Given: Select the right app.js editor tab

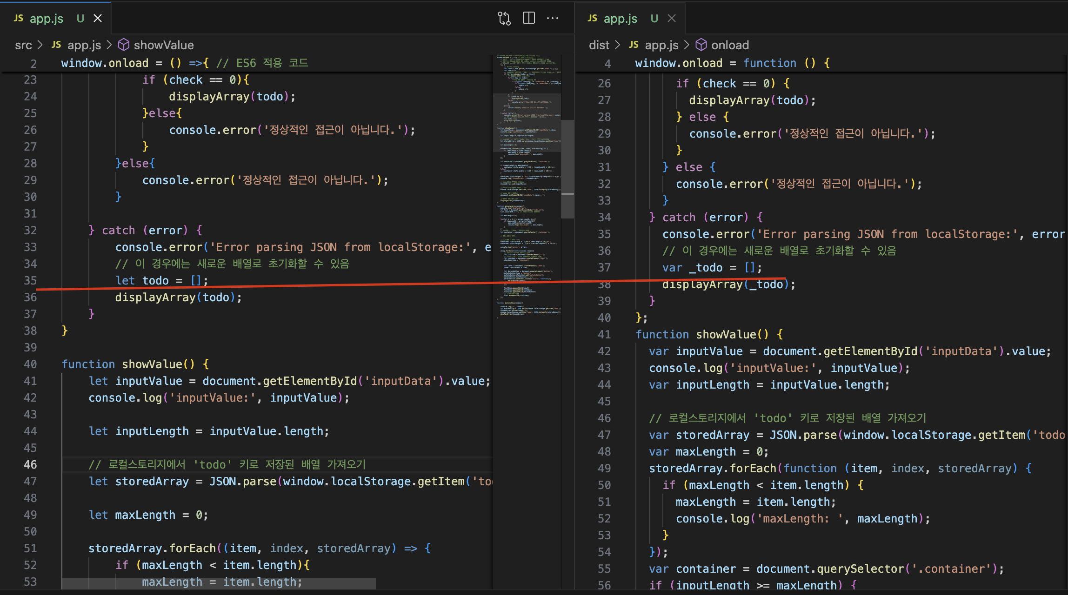Looking at the screenshot, I should point(620,19).
